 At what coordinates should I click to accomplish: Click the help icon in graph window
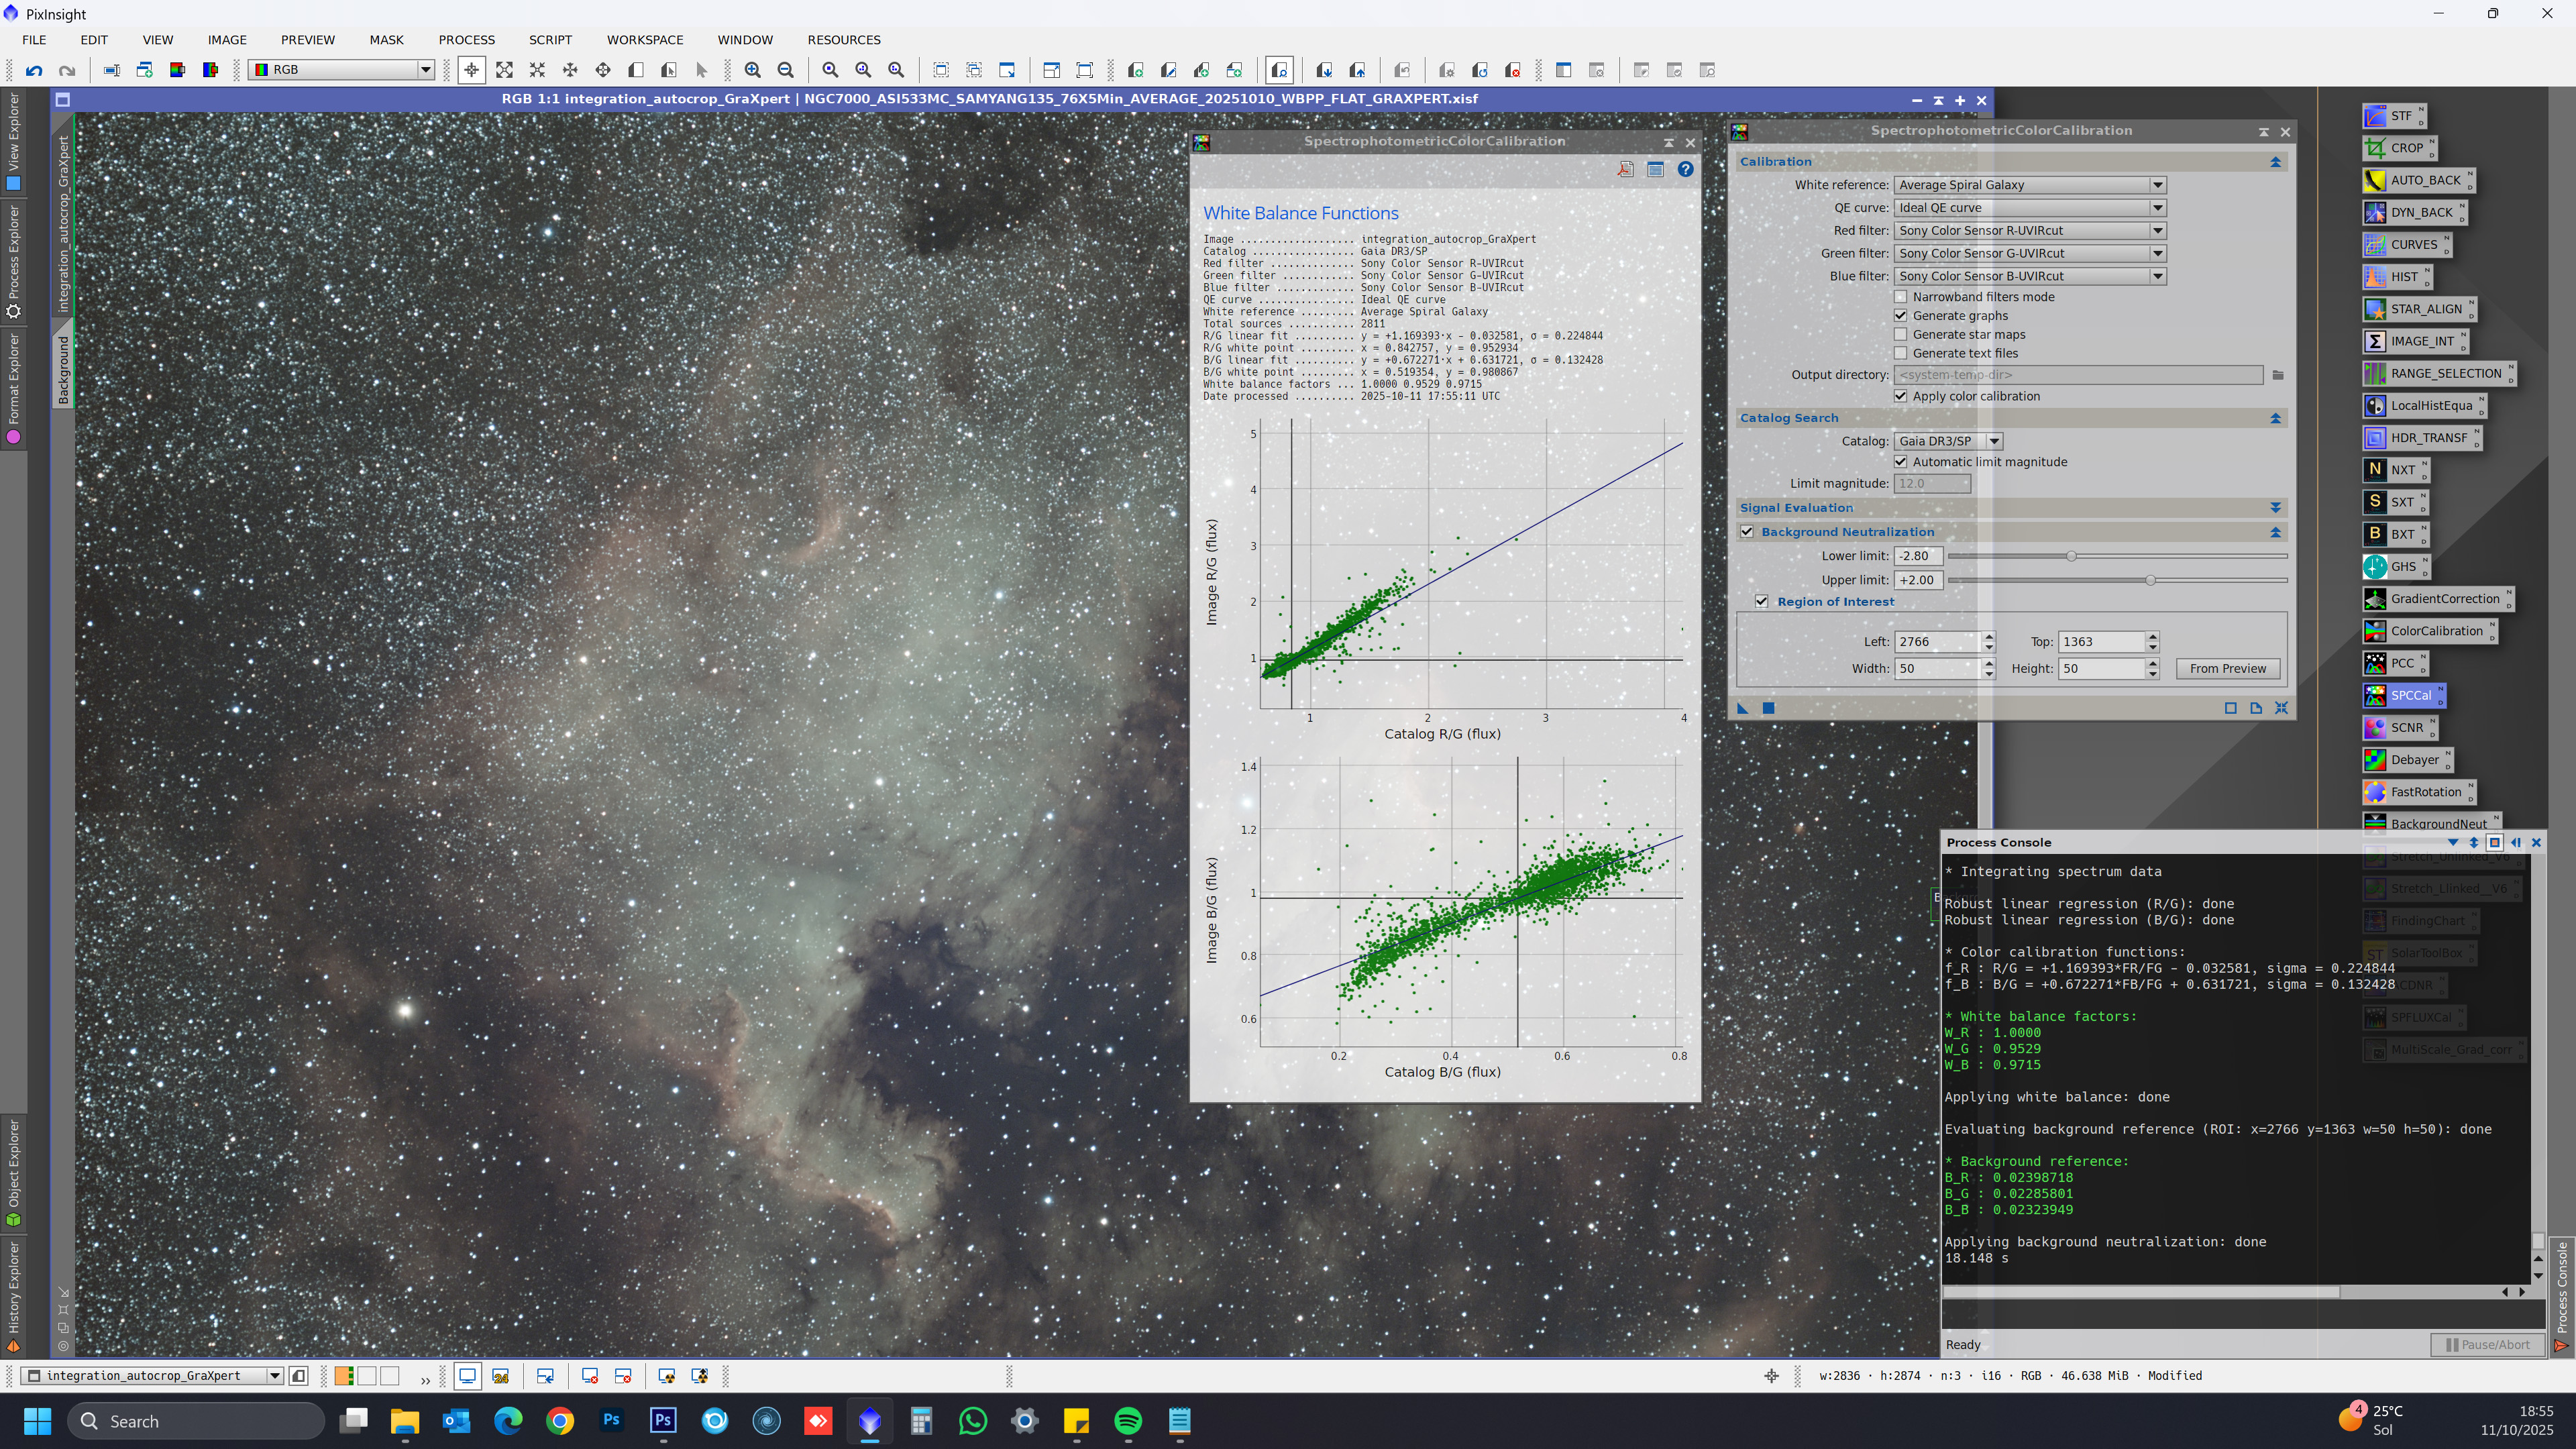coord(1685,169)
